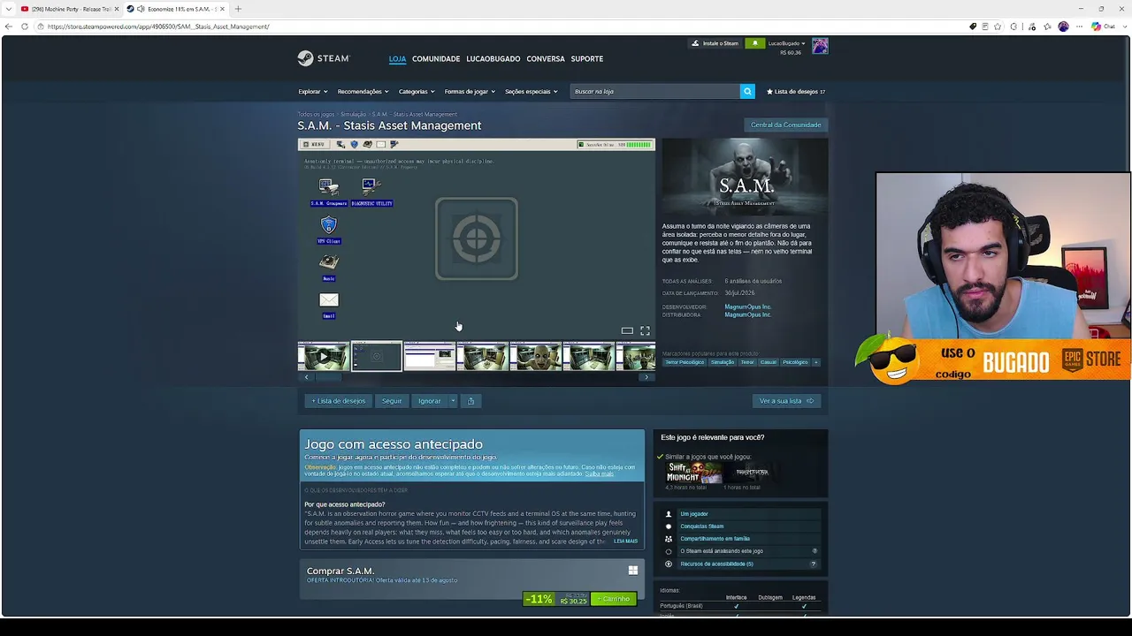This screenshot has width=1132, height=636.
Task: Open the green notifications bell
Action: [x=754, y=43]
